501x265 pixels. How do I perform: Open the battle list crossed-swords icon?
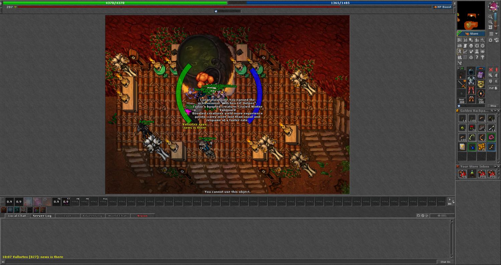tap(465, 40)
